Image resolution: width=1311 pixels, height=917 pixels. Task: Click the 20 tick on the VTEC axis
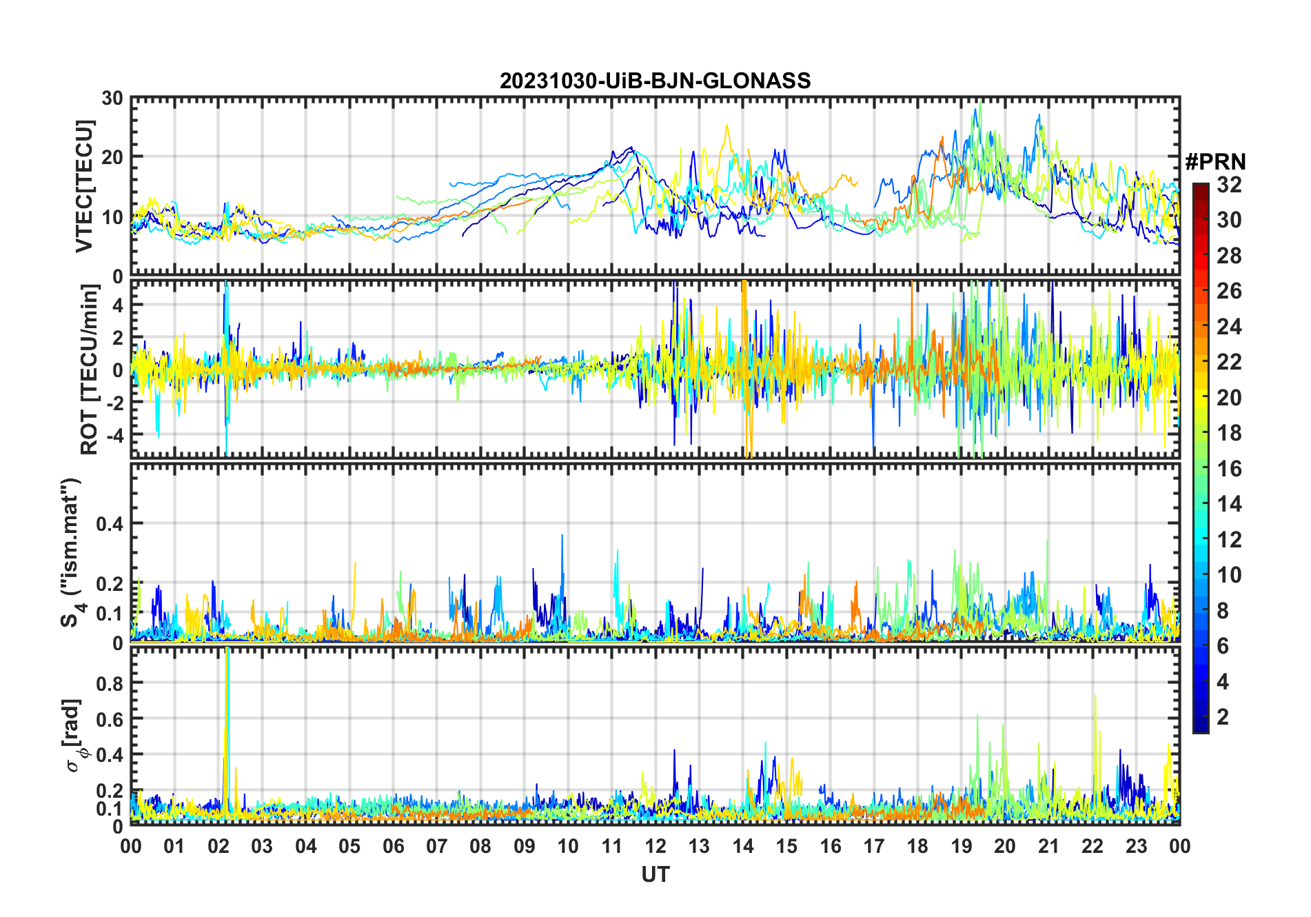pos(112,157)
